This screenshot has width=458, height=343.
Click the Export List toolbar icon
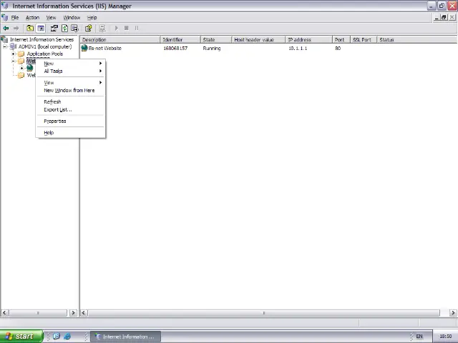tap(74, 29)
